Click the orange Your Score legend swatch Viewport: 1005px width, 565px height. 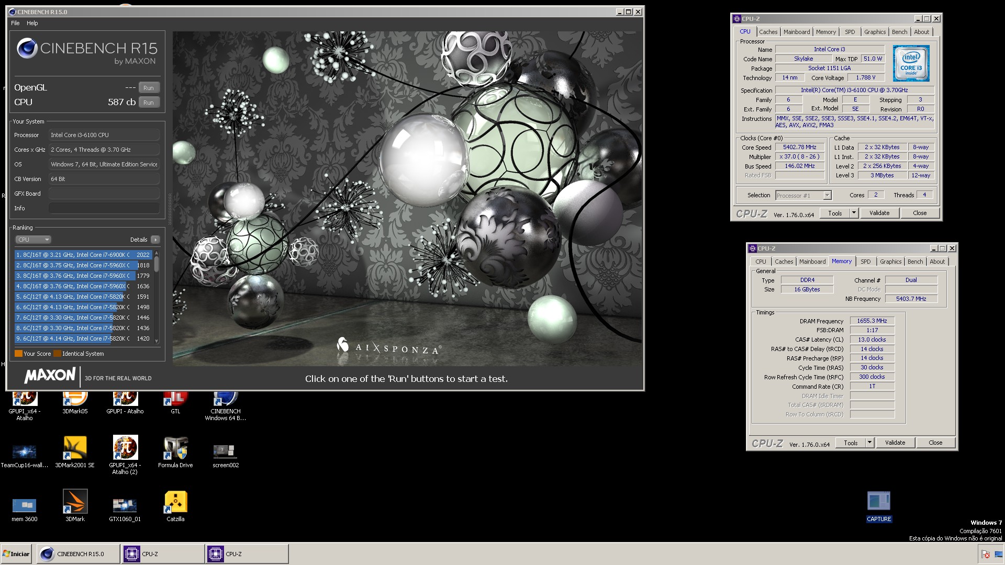tap(18, 354)
